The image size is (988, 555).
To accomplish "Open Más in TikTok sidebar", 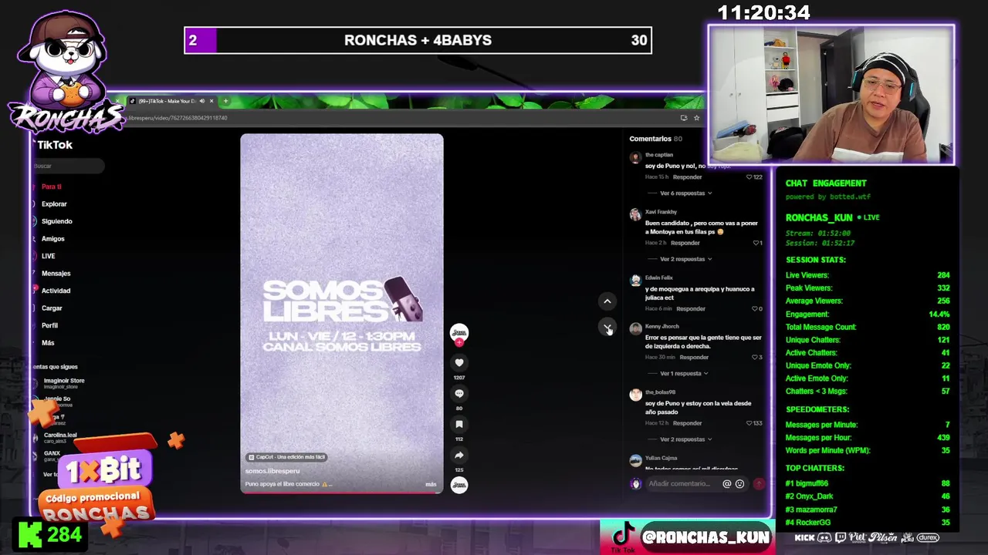I will pos(48,343).
